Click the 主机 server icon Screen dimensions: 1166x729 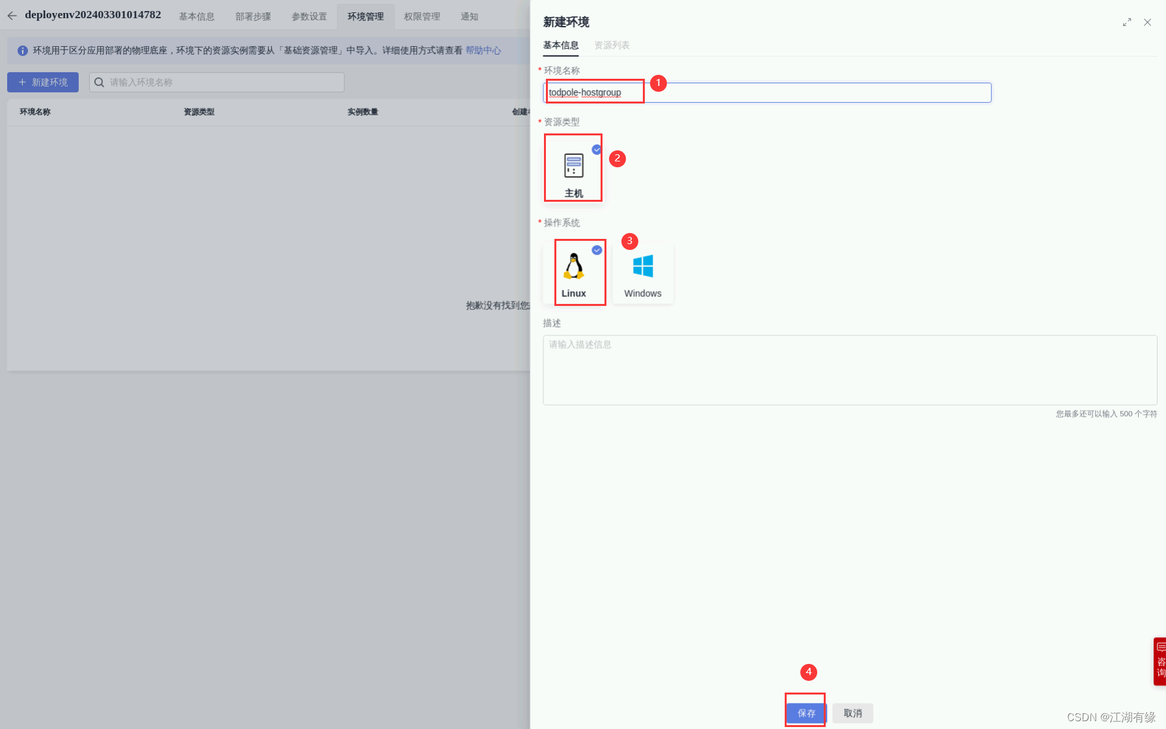tap(573, 166)
